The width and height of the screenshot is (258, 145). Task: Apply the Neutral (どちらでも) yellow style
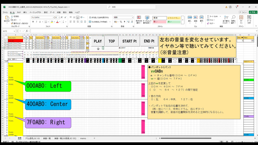[x=174, y=18]
